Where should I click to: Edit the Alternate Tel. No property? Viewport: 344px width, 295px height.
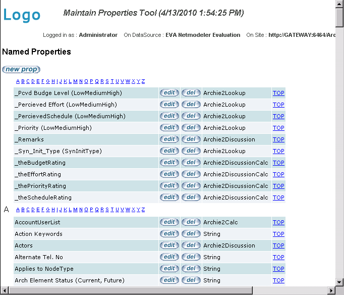pos(169,257)
